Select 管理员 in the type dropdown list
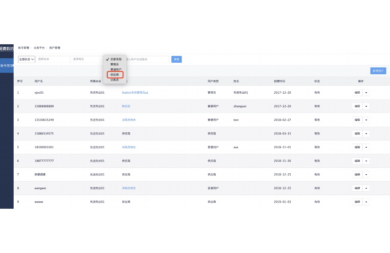Screen dimensions: 390x253 pos(115,64)
